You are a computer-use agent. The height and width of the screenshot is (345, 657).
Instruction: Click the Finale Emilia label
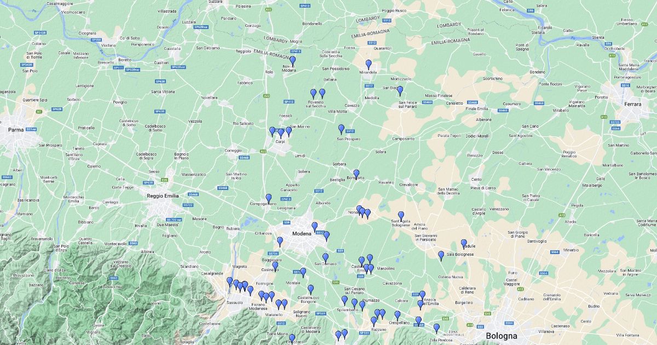[477, 108]
